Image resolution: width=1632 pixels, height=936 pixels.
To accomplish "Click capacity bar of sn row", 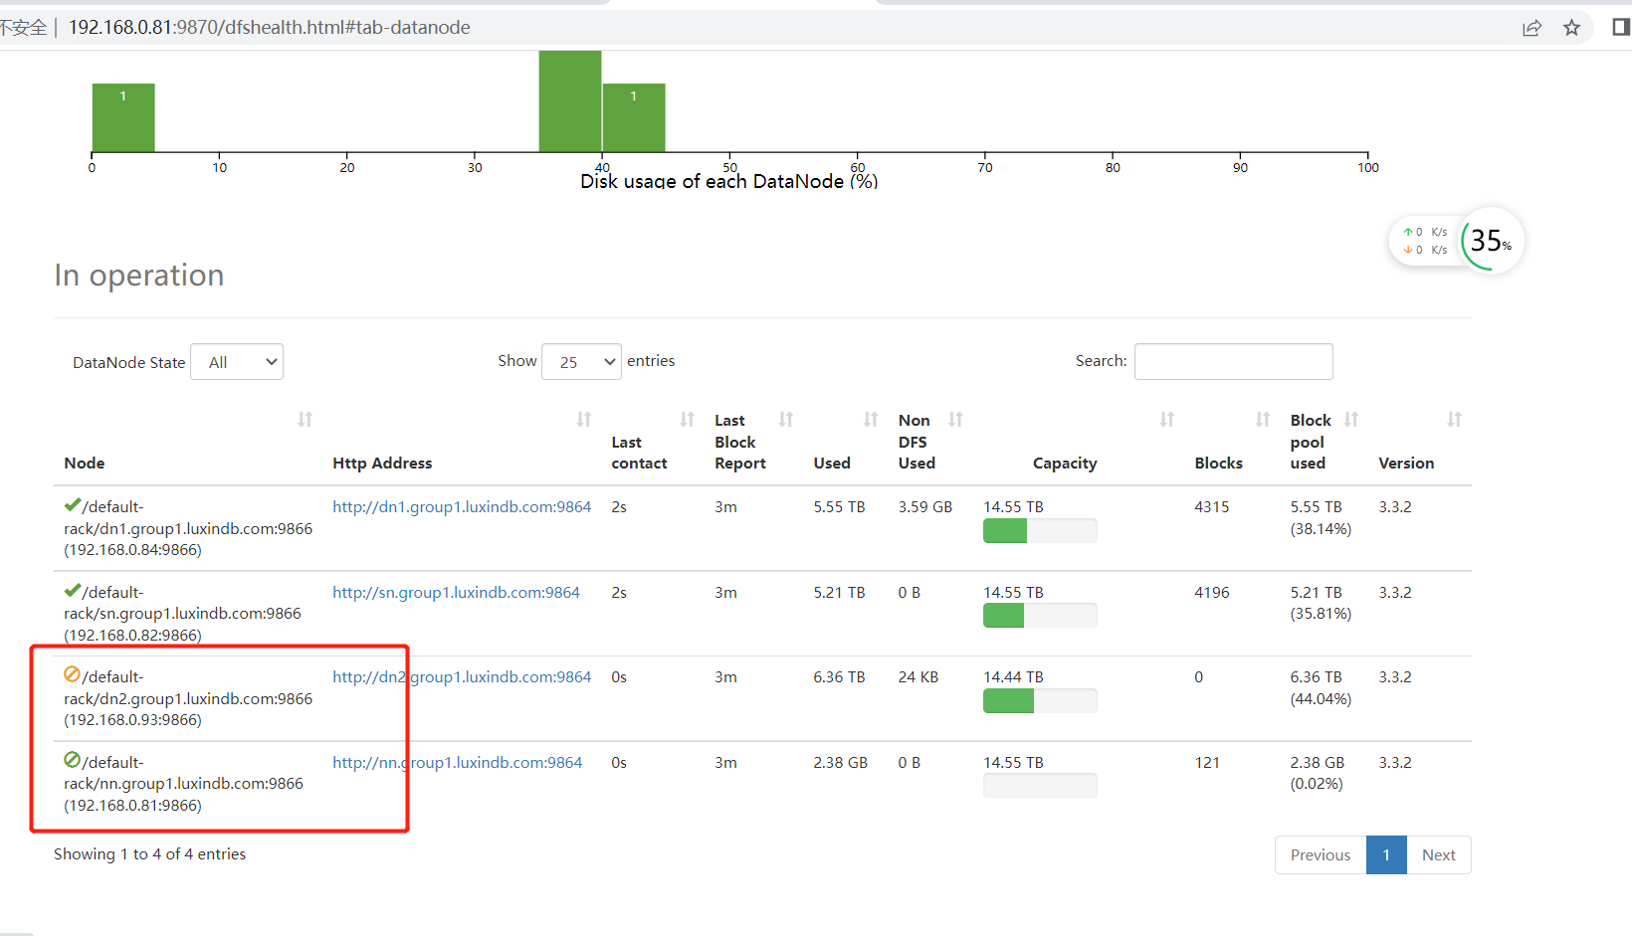I will coord(1040,616).
